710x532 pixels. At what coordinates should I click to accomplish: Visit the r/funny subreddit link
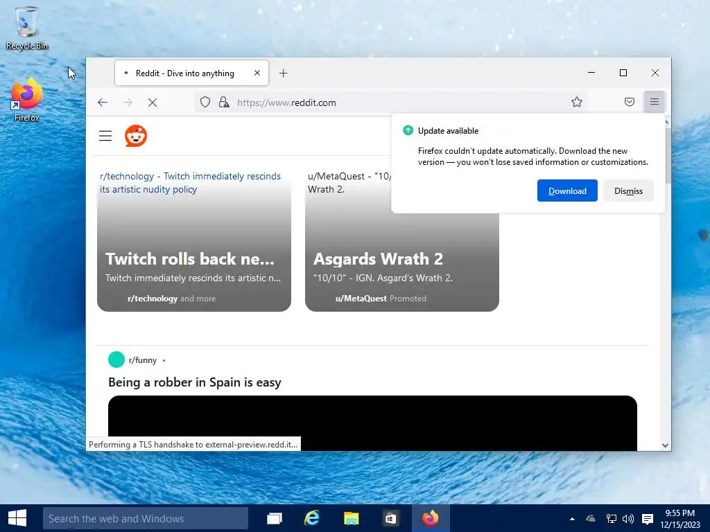[x=143, y=360]
